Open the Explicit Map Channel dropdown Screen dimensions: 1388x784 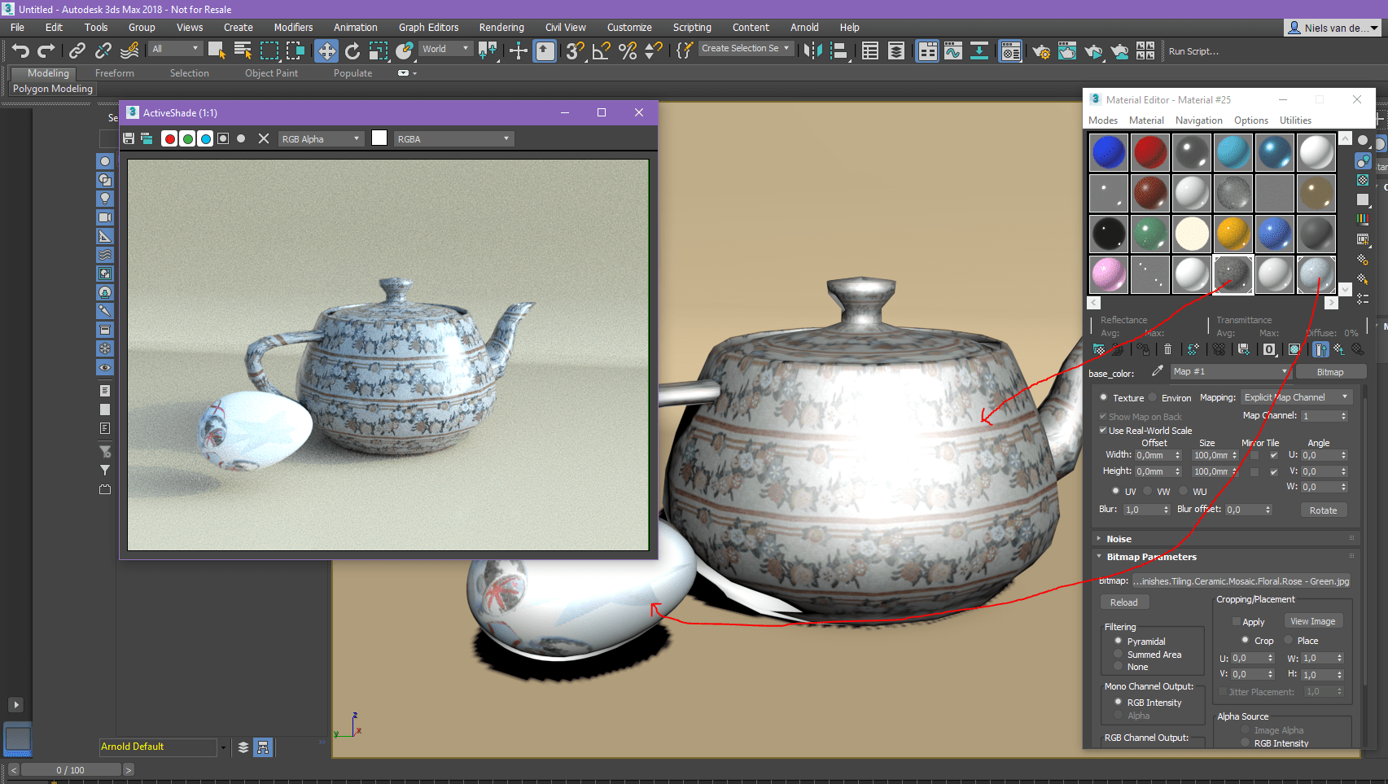point(1295,397)
